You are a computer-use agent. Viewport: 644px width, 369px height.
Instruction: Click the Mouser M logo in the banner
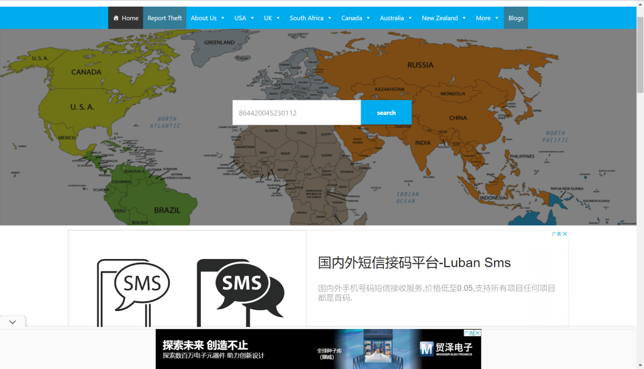click(426, 348)
